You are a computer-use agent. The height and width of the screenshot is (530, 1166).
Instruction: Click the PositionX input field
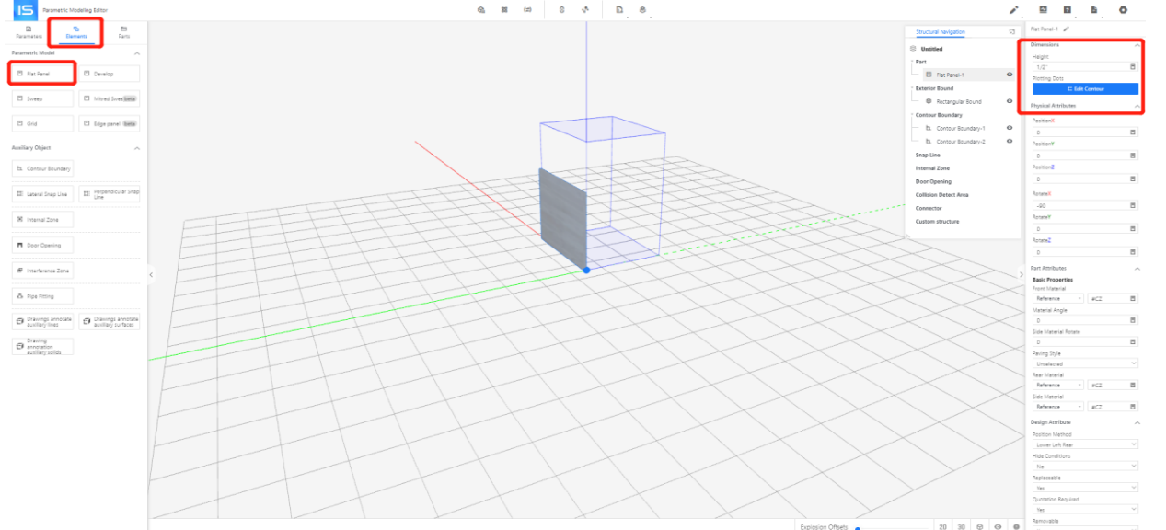click(x=1079, y=132)
